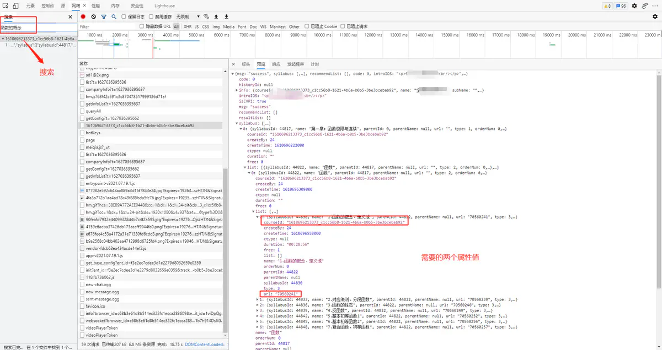Select the queryAll request row

93,111
